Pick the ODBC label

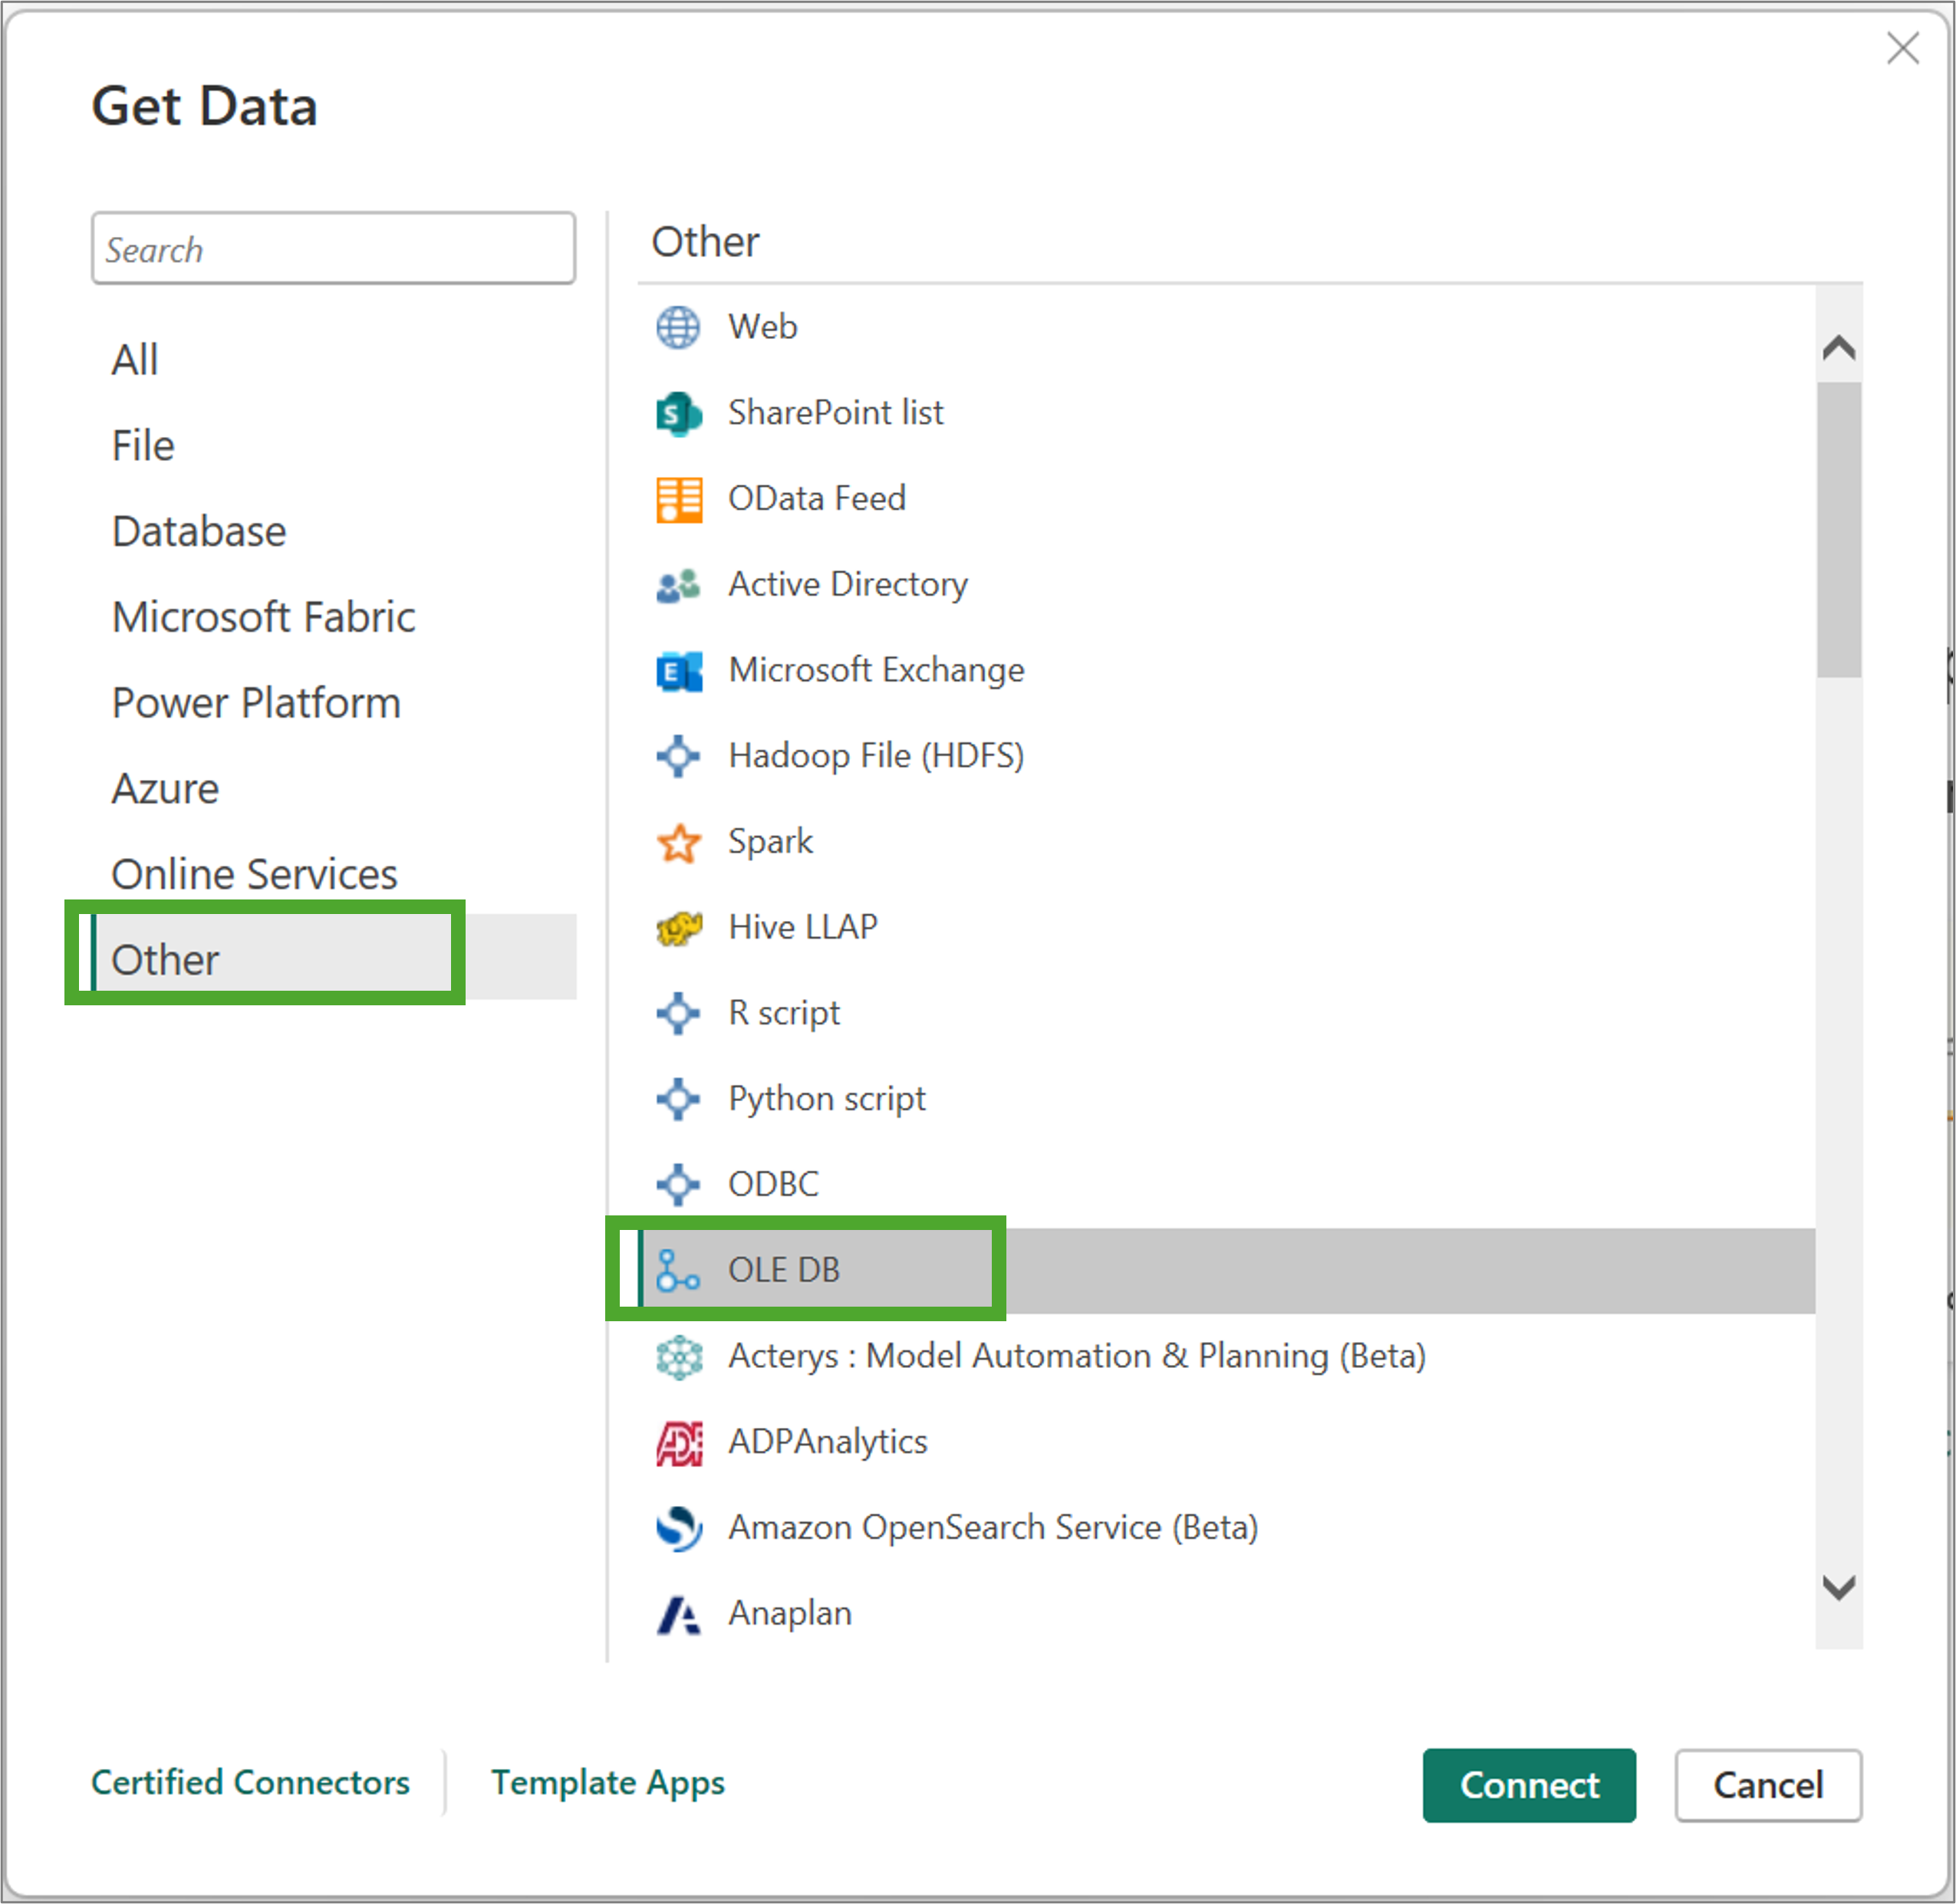773,1185
